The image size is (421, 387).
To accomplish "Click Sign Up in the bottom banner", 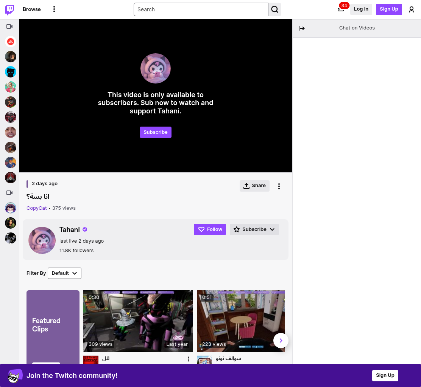I will [385, 375].
